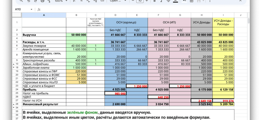Screen dimensions: 262x120
Task: Select the column D header
Action: coord(115,15)
